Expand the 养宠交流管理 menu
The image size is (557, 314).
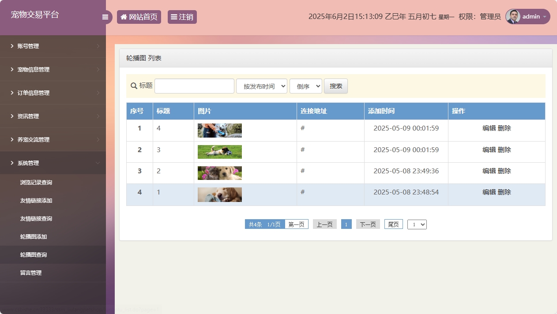53,140
